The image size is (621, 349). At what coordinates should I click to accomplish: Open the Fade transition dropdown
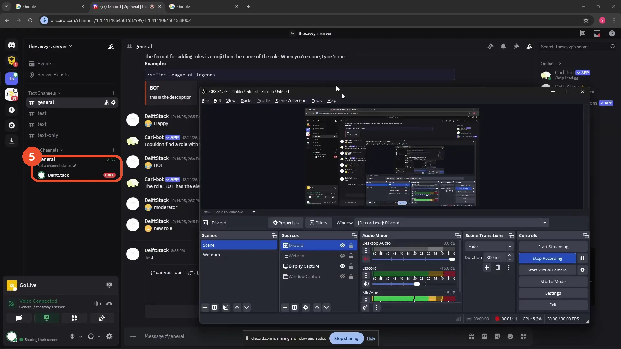[489, 246]
